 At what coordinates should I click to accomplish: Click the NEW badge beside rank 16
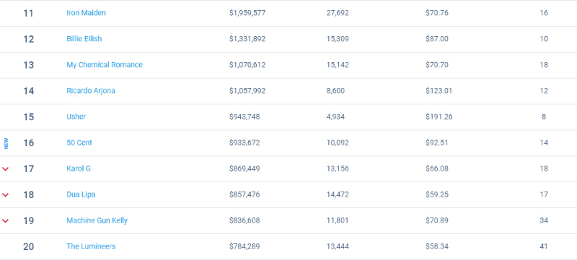click(x=6, y=143)
